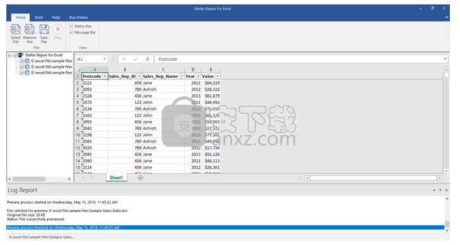This screenshot has height=245, width=460.
Task: Click the Ashish cell in row 3
Action: (163, 89)
